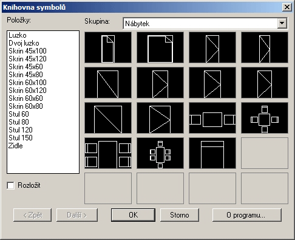295x240 pixels.
Task: Select the long table with six chairs symbol
Action: 160,153
